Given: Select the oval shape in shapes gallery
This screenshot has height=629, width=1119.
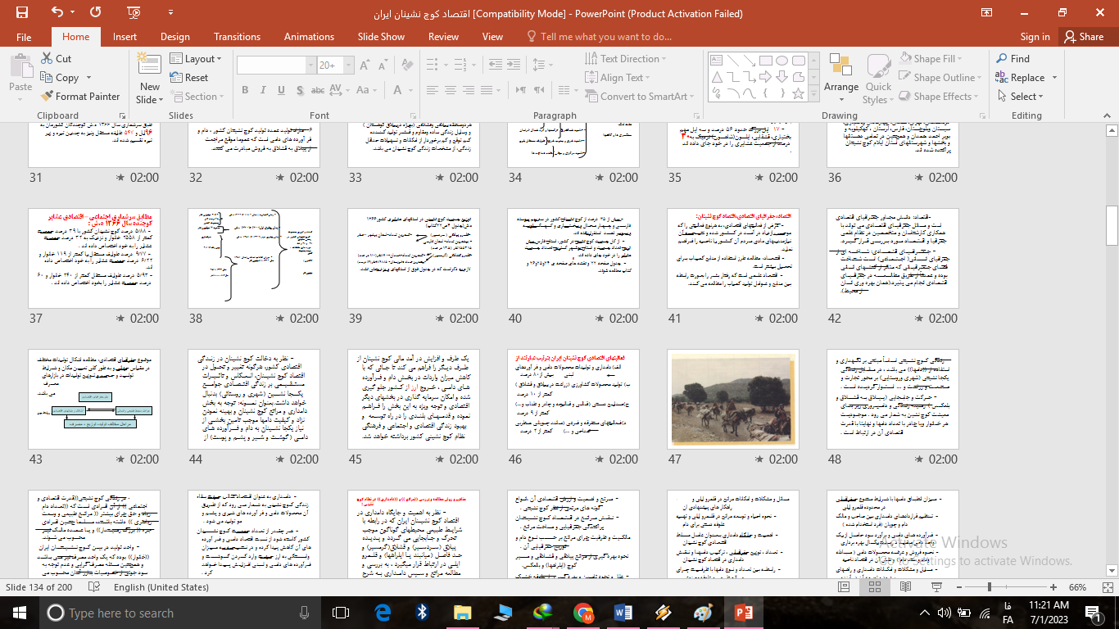Looking at the screenshot, I should (781, 61).
